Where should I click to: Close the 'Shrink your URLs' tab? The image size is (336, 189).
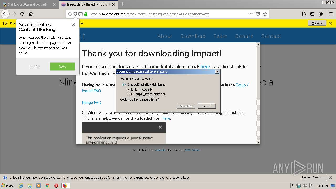click(54, 4)
